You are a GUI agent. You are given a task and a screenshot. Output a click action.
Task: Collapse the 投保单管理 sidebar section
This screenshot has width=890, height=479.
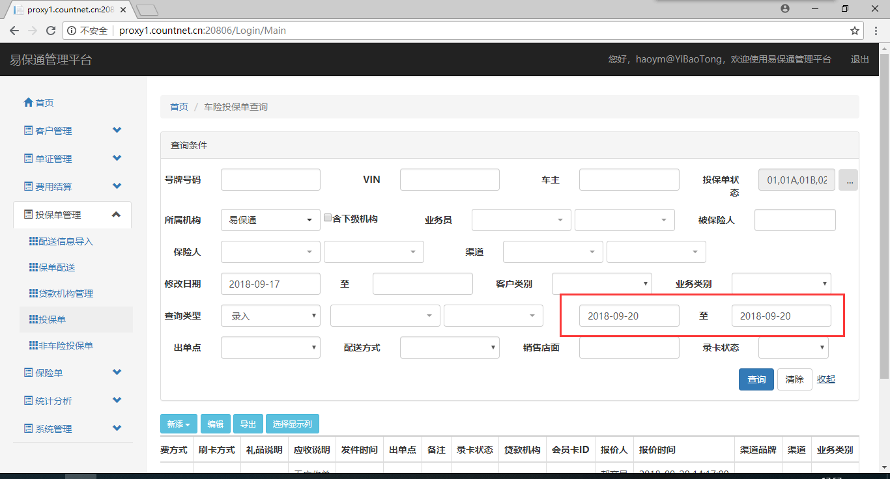tap(117, 215)
